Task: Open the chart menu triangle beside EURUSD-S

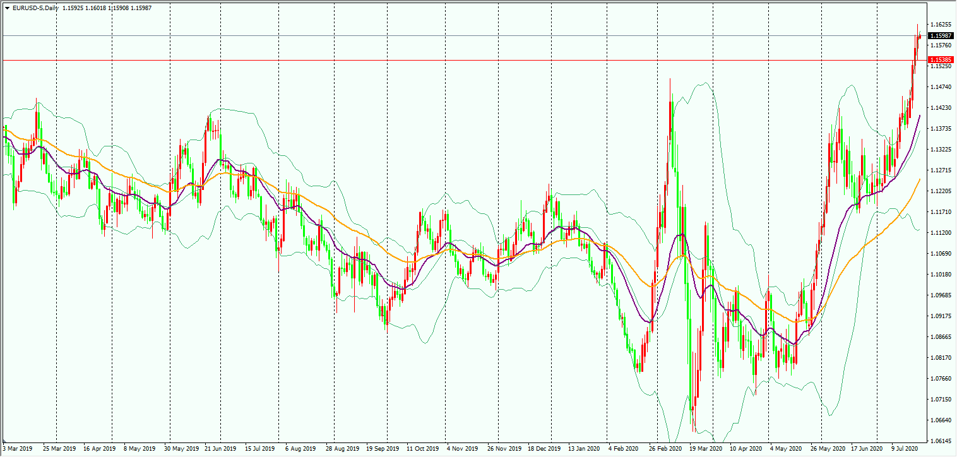Action: 7,8
